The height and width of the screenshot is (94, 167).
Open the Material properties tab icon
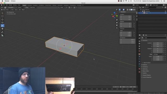(x=139, y=69)
